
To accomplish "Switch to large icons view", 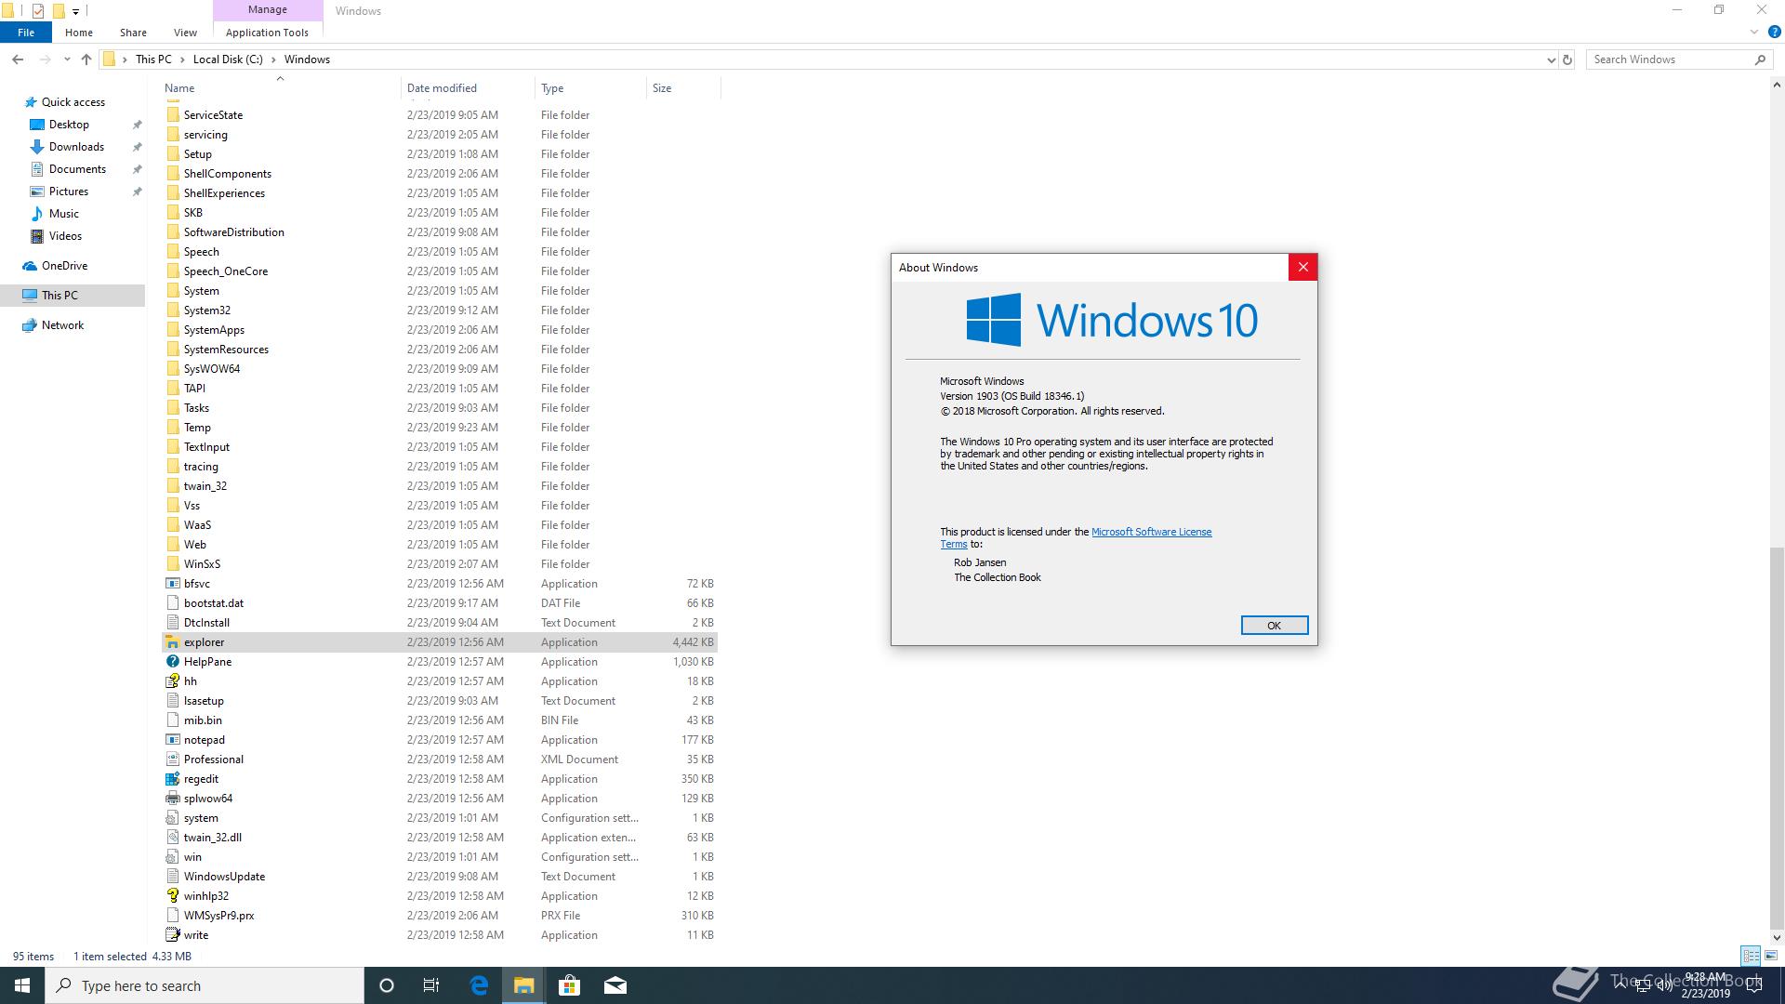I will [x=1771, y=956].
